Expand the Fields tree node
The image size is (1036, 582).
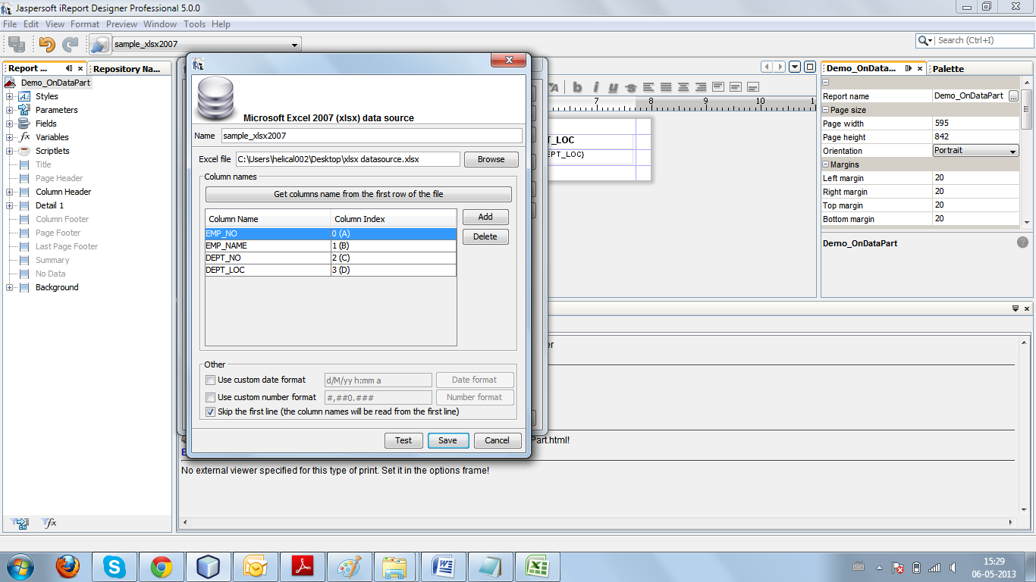(9, 124)
